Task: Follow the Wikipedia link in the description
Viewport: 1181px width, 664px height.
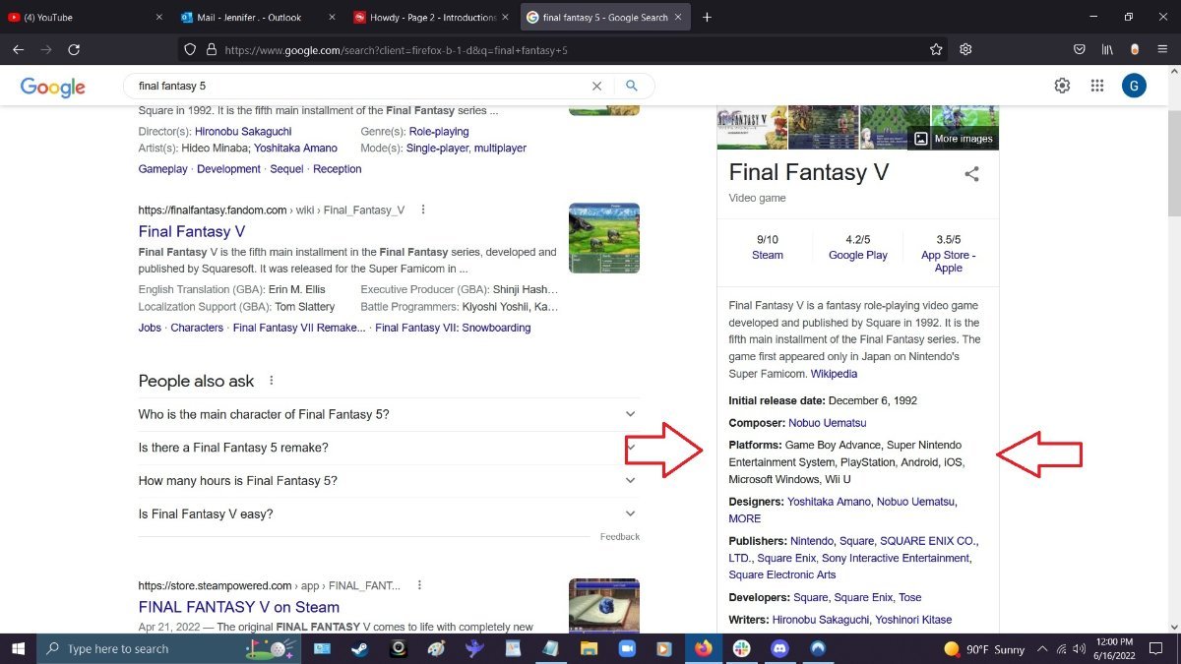Action: tap(834, 374)
